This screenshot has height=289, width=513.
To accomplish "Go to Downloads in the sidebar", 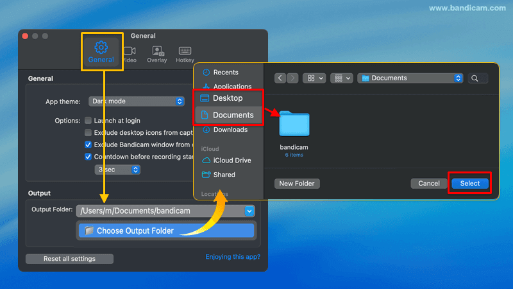I will click(x=230, y=130).
